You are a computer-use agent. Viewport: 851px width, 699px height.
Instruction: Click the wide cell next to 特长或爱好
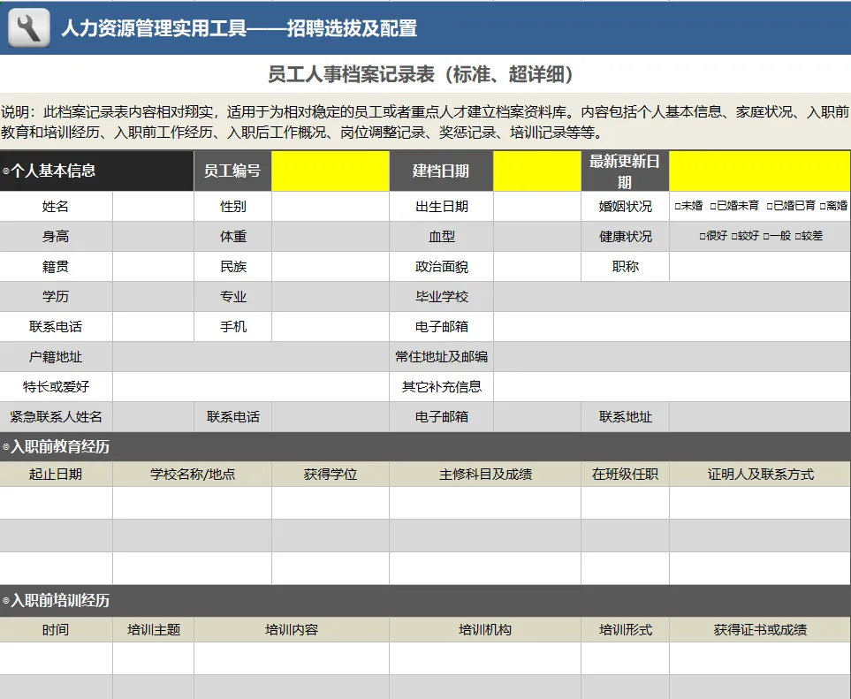point(251,386)
